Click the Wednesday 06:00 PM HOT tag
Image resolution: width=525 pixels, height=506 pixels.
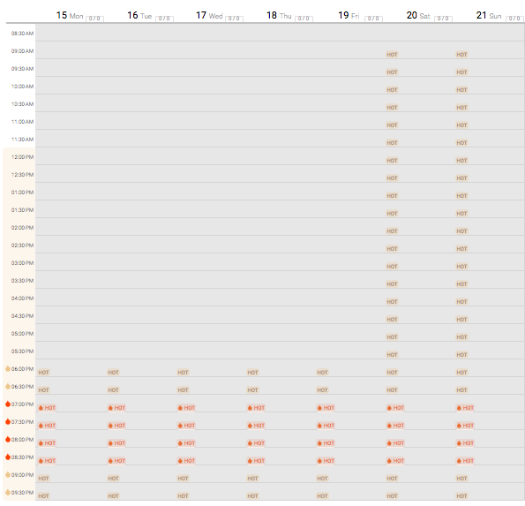tap(183, 373)
